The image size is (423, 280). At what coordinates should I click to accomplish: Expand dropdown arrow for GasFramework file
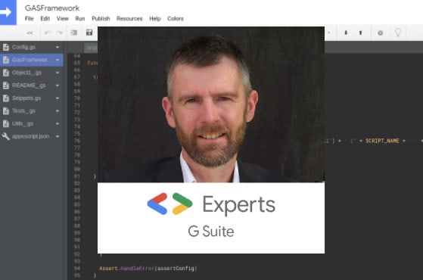point(58,60)
